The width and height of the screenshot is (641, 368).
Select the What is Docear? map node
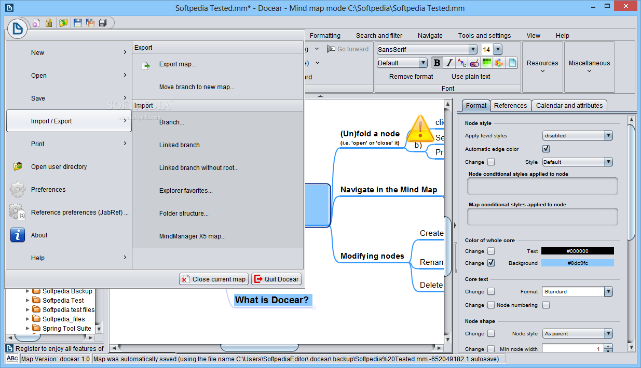point(272,300)
